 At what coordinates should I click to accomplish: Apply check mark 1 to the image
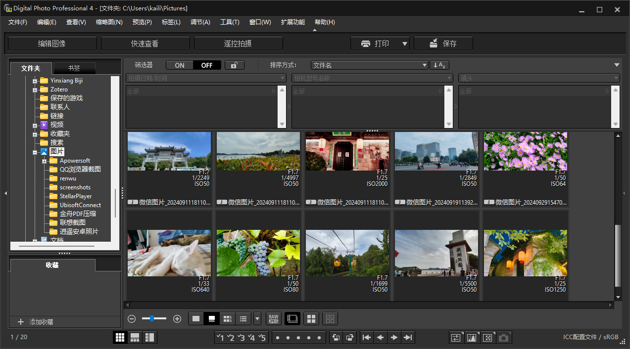pos(220,338)
